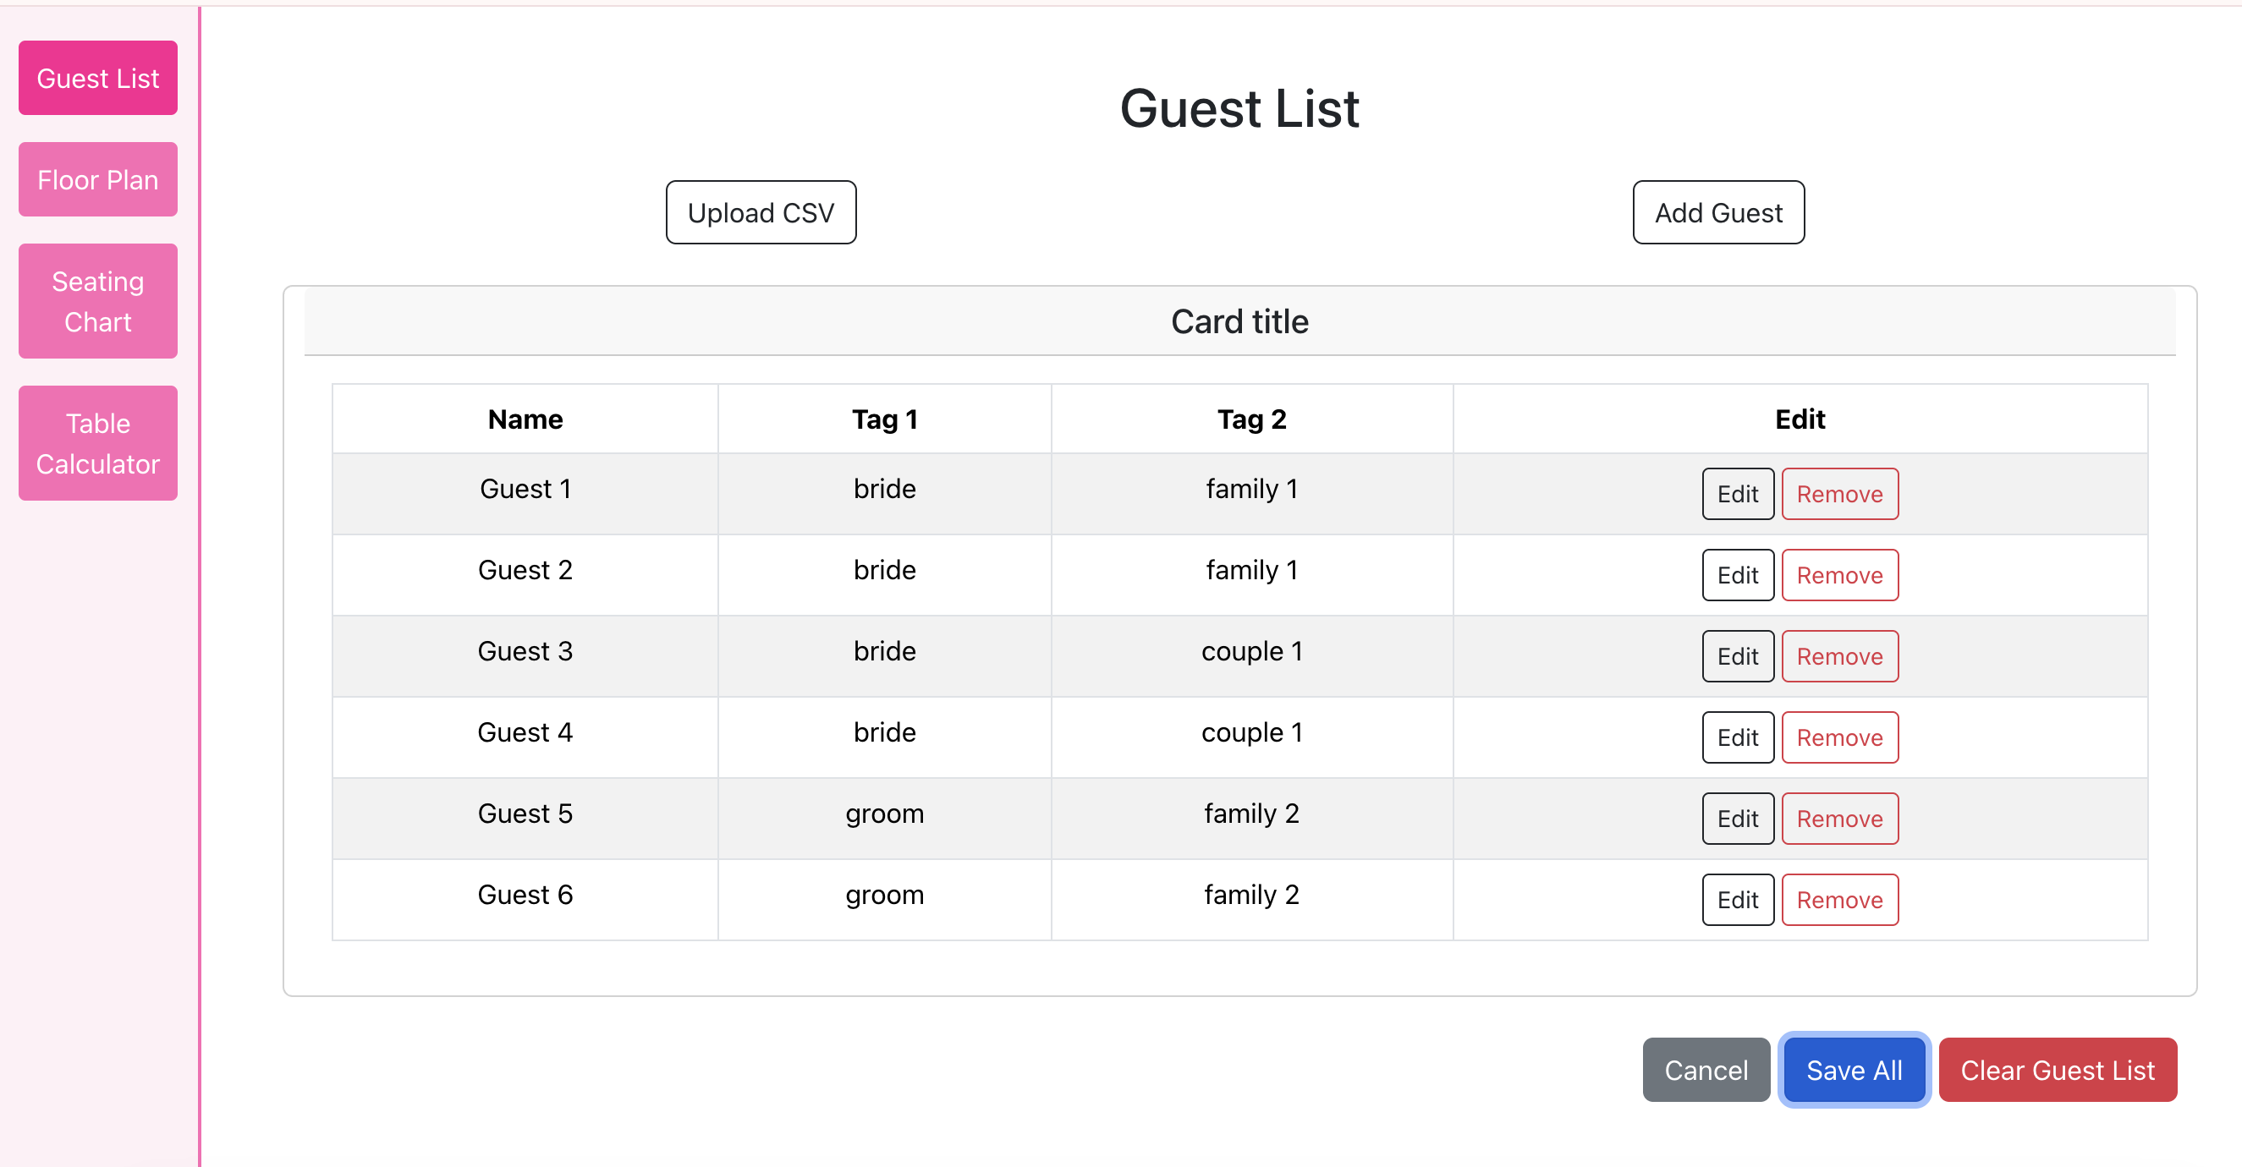Click the Clear Guest List button
The width and height of the screenshot is (2242, 1167).
point(2058,1070)
